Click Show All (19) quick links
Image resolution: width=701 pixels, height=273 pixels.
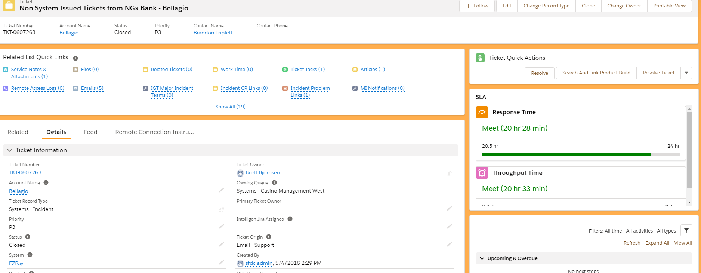[231, 107]
